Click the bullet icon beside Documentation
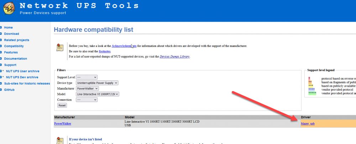The width and height of the screenshot is (356, 144). click(x=1, y=59)
